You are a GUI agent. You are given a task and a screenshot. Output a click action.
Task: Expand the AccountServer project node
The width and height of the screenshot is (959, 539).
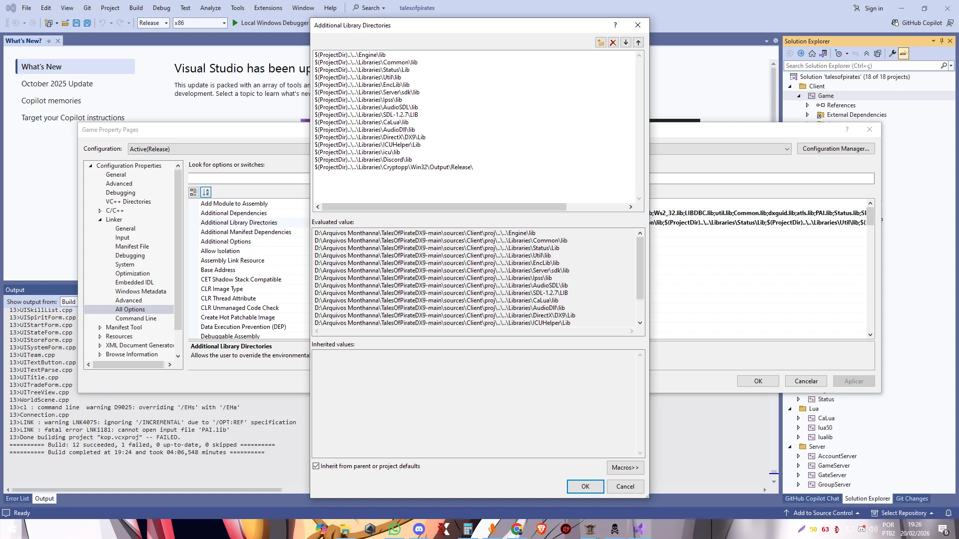click(798, 456)
